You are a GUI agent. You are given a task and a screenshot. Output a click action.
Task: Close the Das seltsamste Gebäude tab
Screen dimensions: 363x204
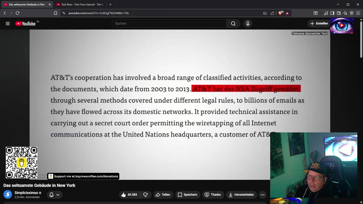coord(50,5)
